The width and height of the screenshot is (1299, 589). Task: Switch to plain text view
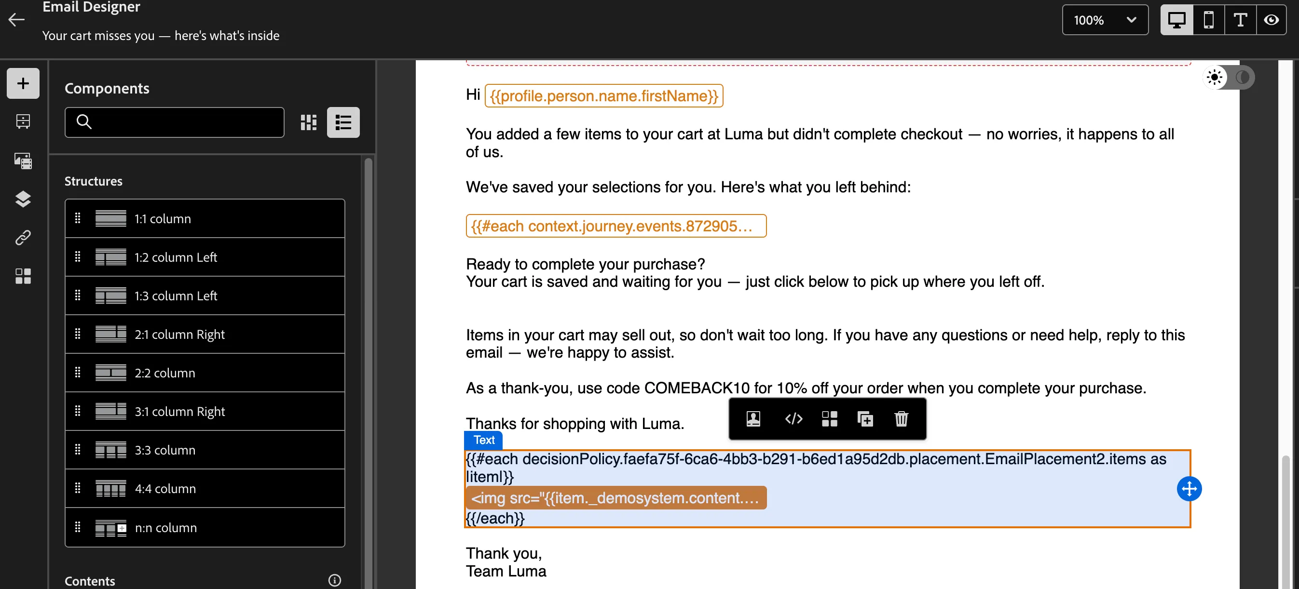[1241, 20]
